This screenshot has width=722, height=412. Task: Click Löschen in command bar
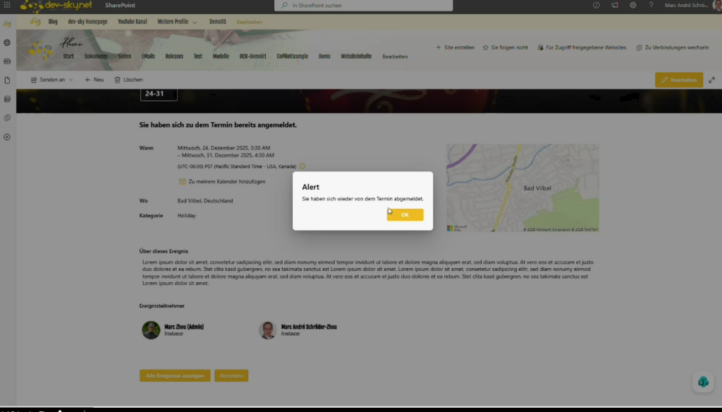click(x=128, y=80)
